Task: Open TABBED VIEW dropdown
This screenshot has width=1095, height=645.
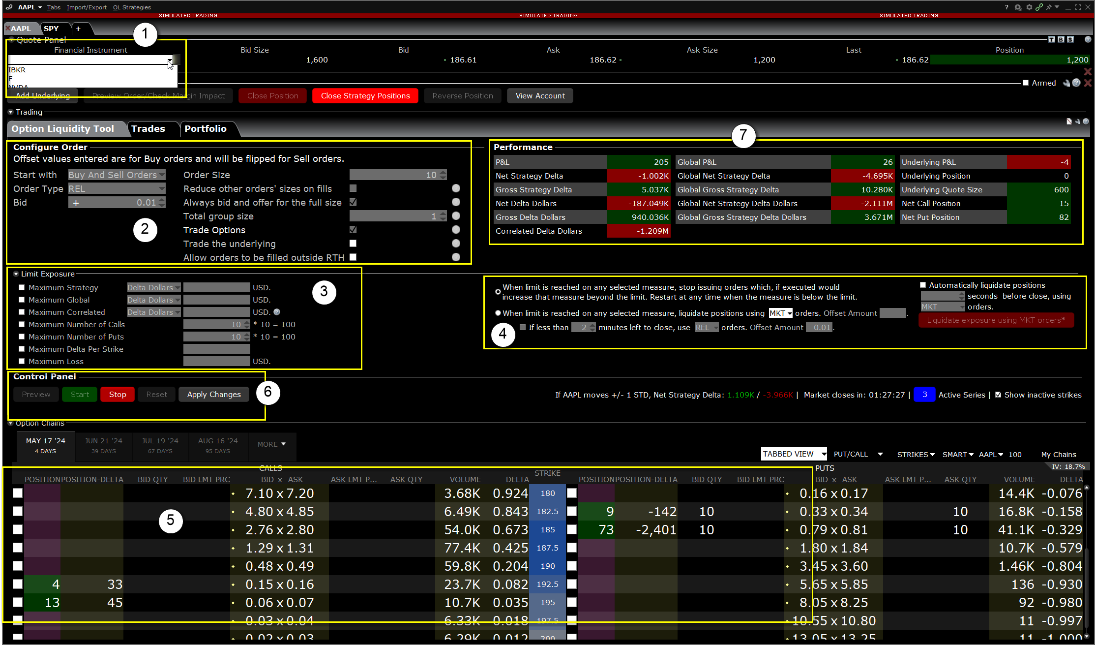Action: (x=794, y=454)
